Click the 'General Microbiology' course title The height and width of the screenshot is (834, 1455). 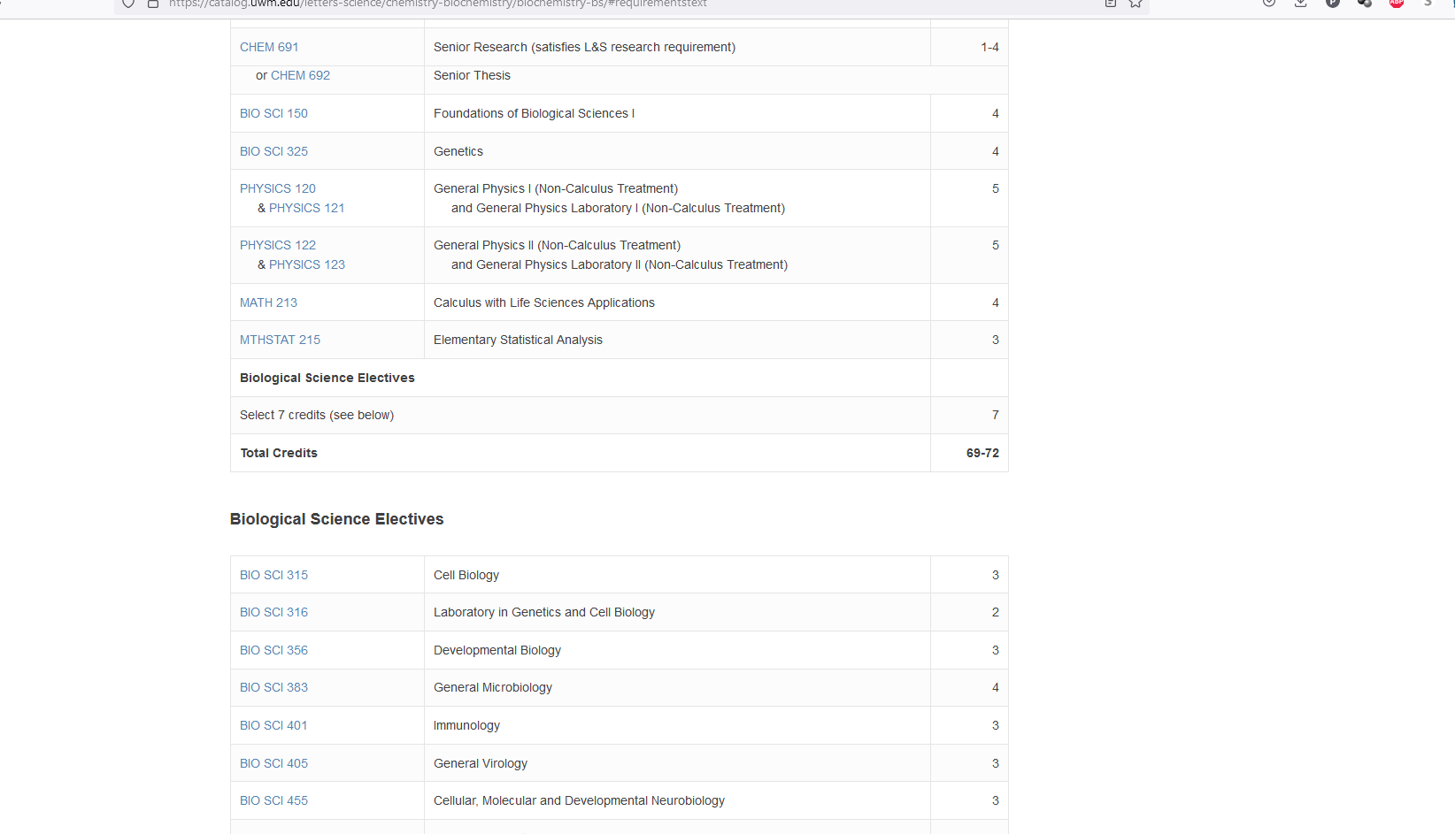(493, 687)
